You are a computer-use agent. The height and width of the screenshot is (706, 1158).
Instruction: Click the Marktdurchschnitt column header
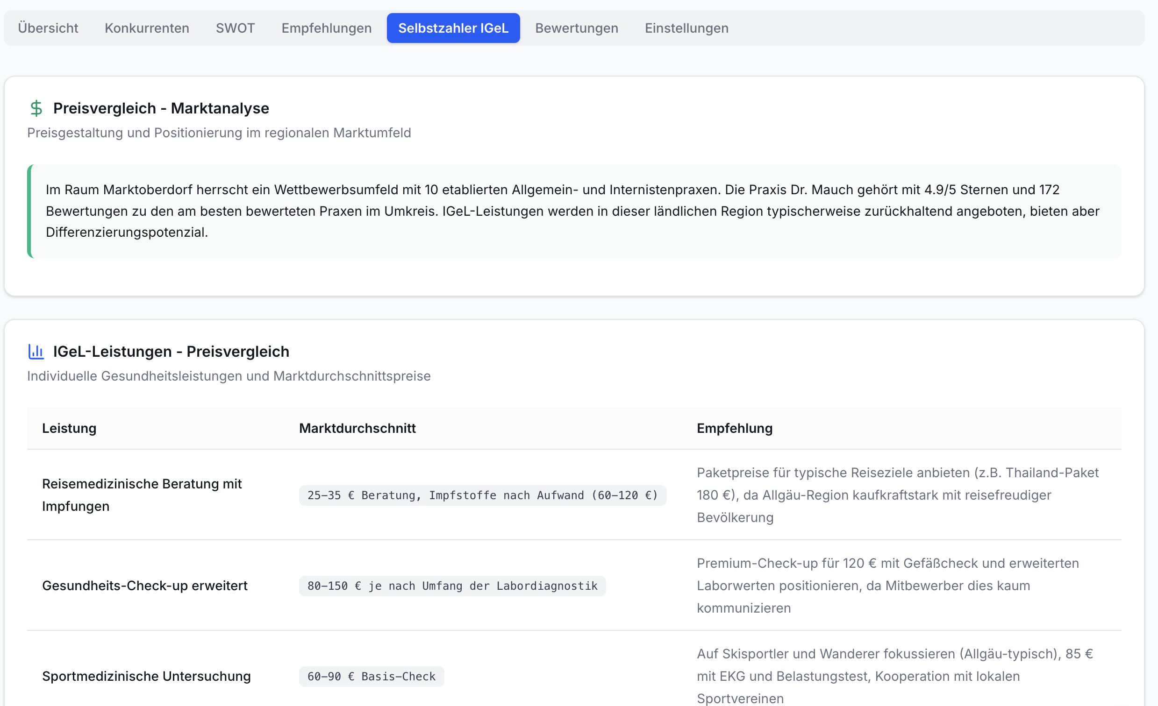(357, 428)
